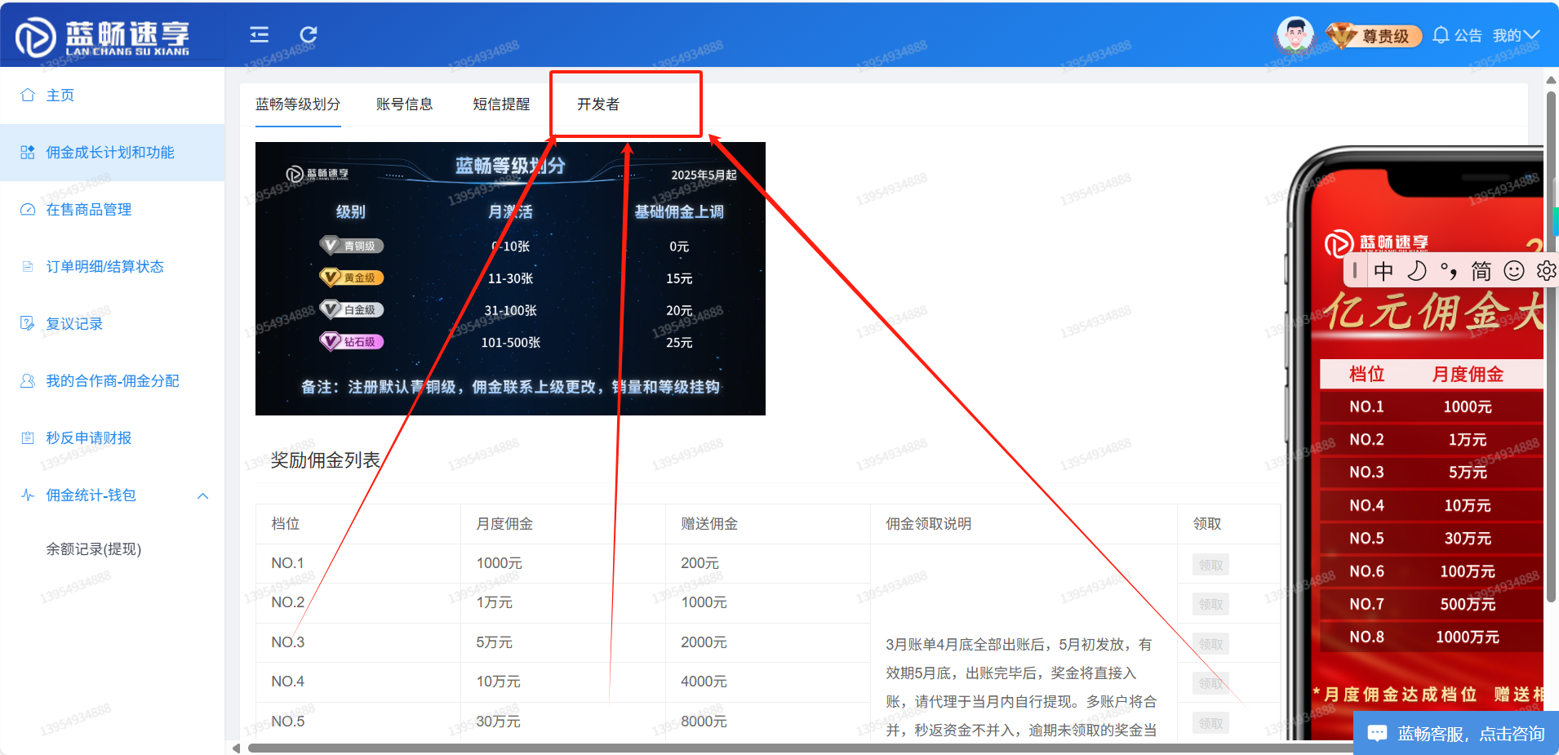This screenshot has height=755, width=1559.
Task: Click 领取 button for NO.4 row
Action: pos(1210,683)
